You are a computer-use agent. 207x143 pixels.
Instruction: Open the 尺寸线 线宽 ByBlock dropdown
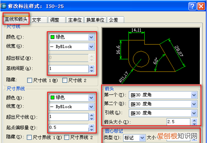[91, 47]
